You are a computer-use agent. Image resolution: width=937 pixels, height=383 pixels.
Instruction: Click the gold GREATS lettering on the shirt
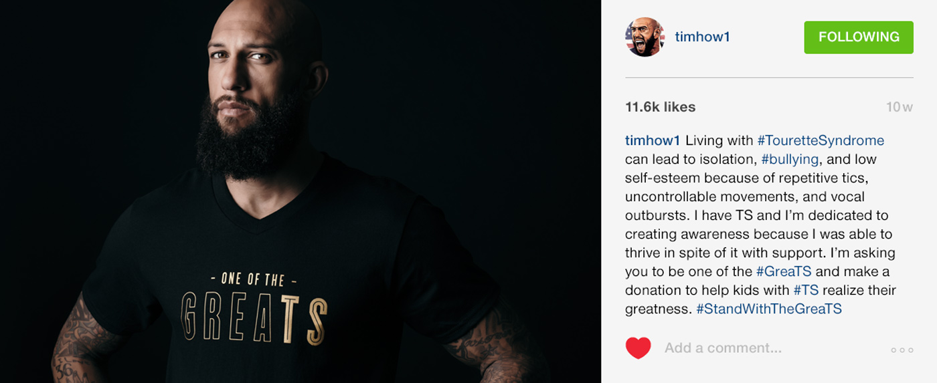pos(254,315)
